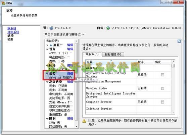This screenshot has width=187, height=135.
Task: Click the blue diamond icon next to 要复制
Action: [51, 45]
